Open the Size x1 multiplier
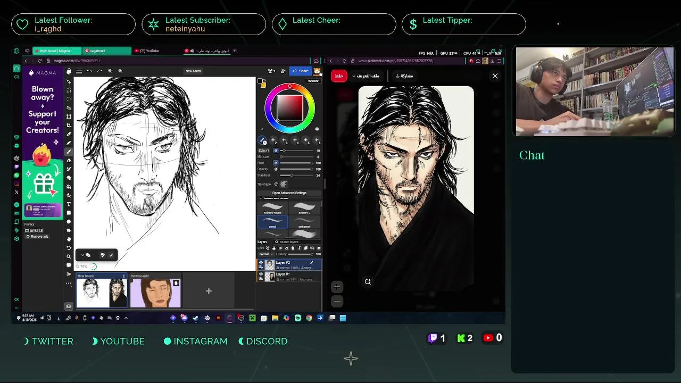 (264, 151)
